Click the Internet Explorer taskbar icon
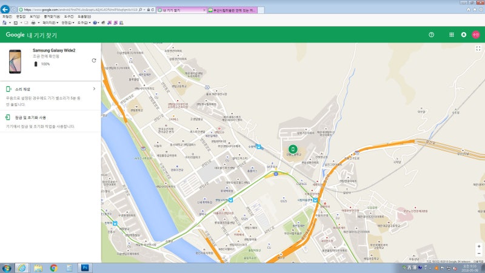The height and width of the screenshot is (273, 485). (x=22, y=268)
